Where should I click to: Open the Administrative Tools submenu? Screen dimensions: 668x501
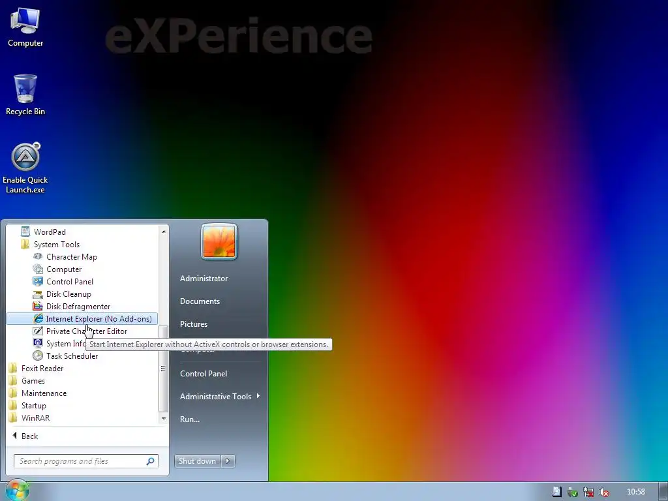point(220,396)
